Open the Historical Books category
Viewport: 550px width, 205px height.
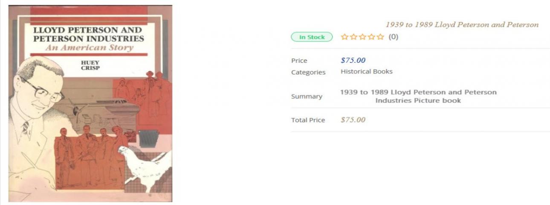366,71
